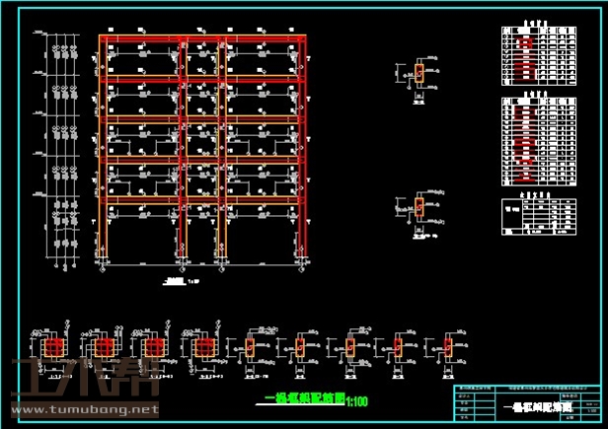
Task: Select the reinforcement strip left of the frame
Action: coord(61,148)
